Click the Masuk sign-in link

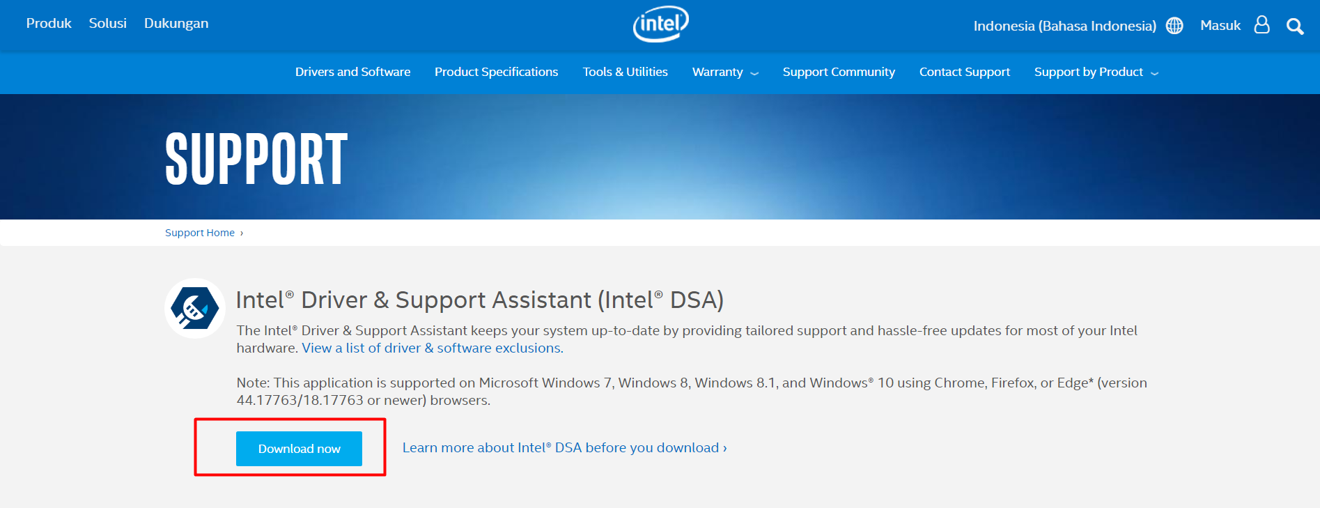click(x=1220, y=25)
